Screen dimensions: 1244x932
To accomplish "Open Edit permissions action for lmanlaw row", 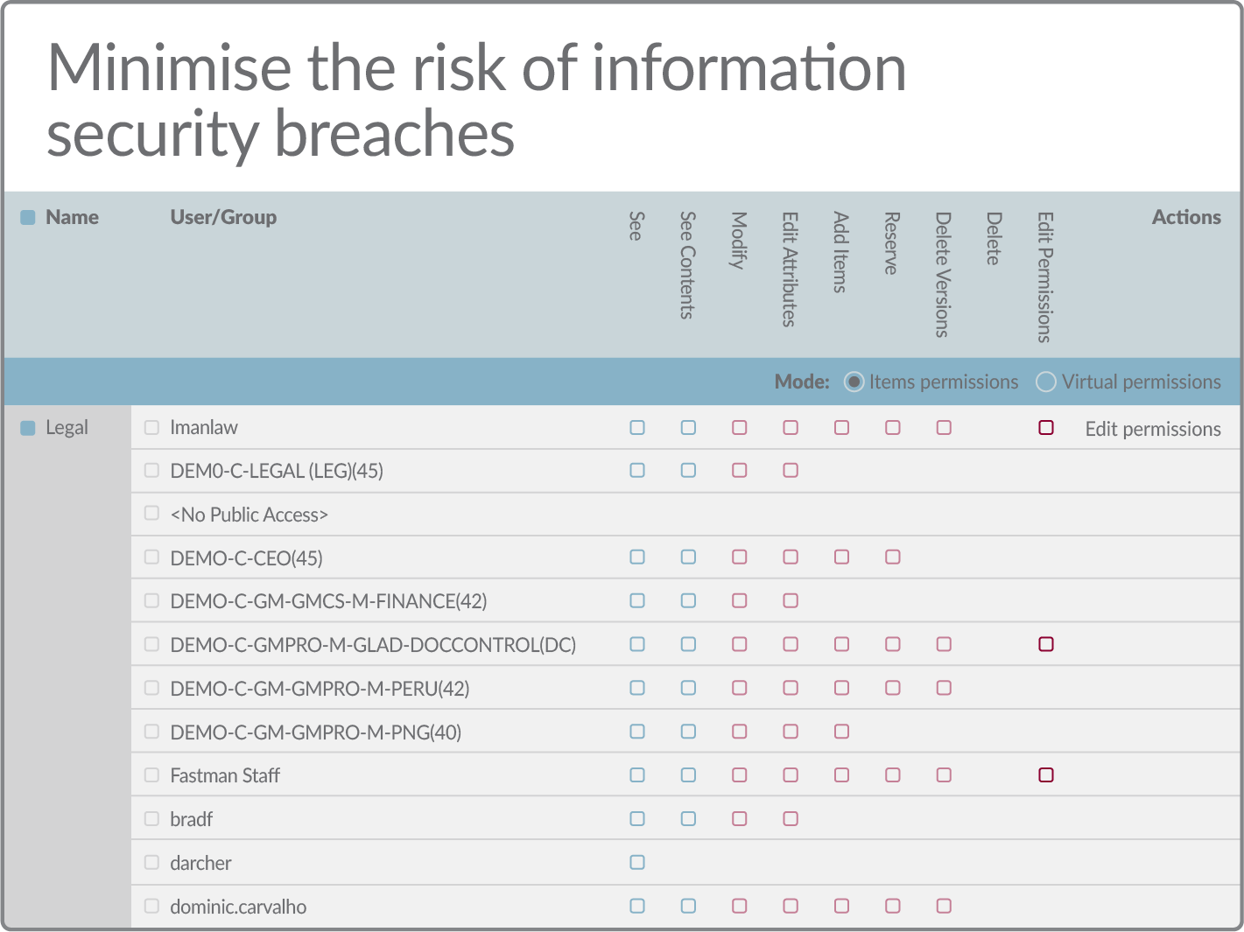I will point(1152,429).
